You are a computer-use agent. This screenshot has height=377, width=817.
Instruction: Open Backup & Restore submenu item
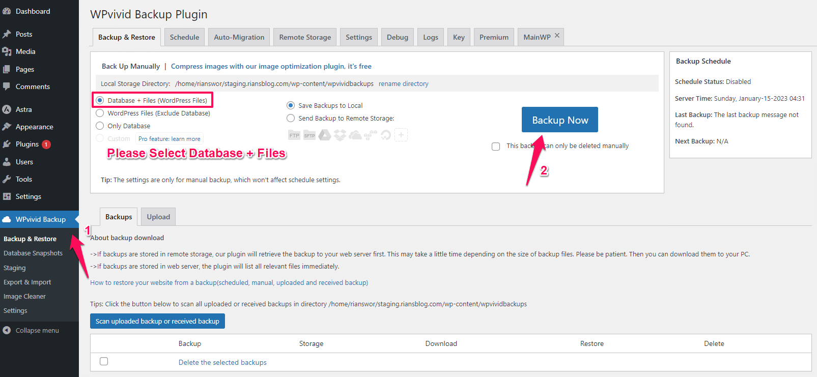[x=30, y=239]
